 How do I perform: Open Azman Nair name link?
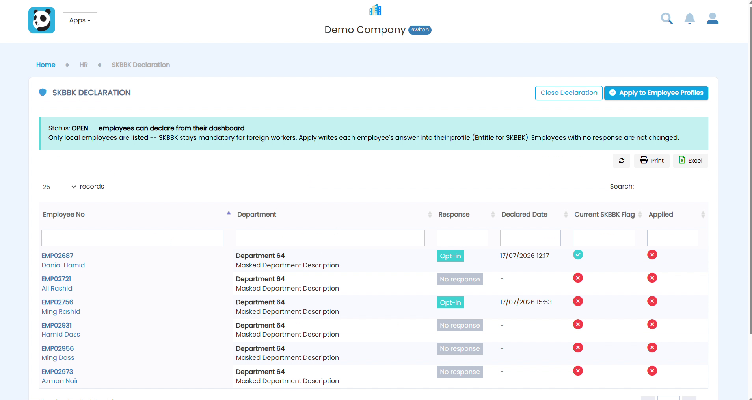pos(60,381)
